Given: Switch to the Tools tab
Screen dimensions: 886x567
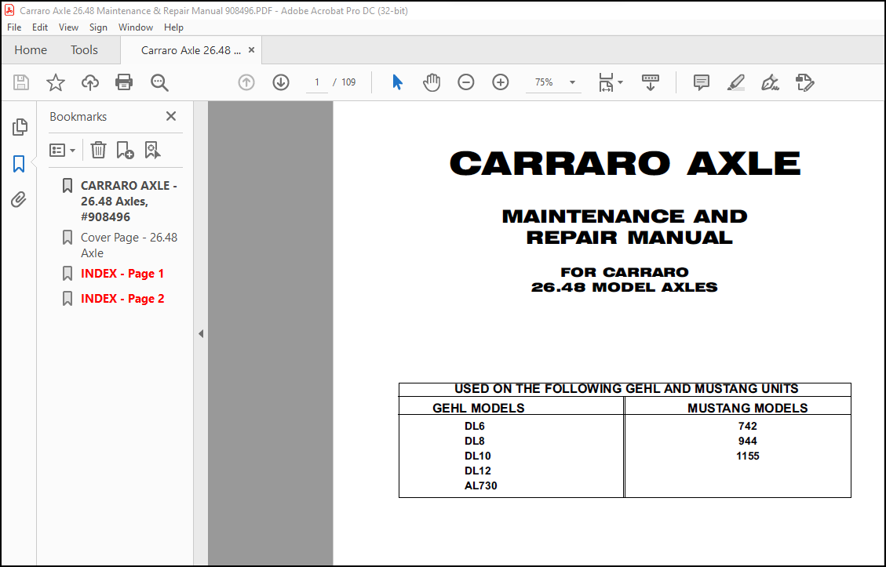Looking at the screenshot, I should tap(84, 49).
